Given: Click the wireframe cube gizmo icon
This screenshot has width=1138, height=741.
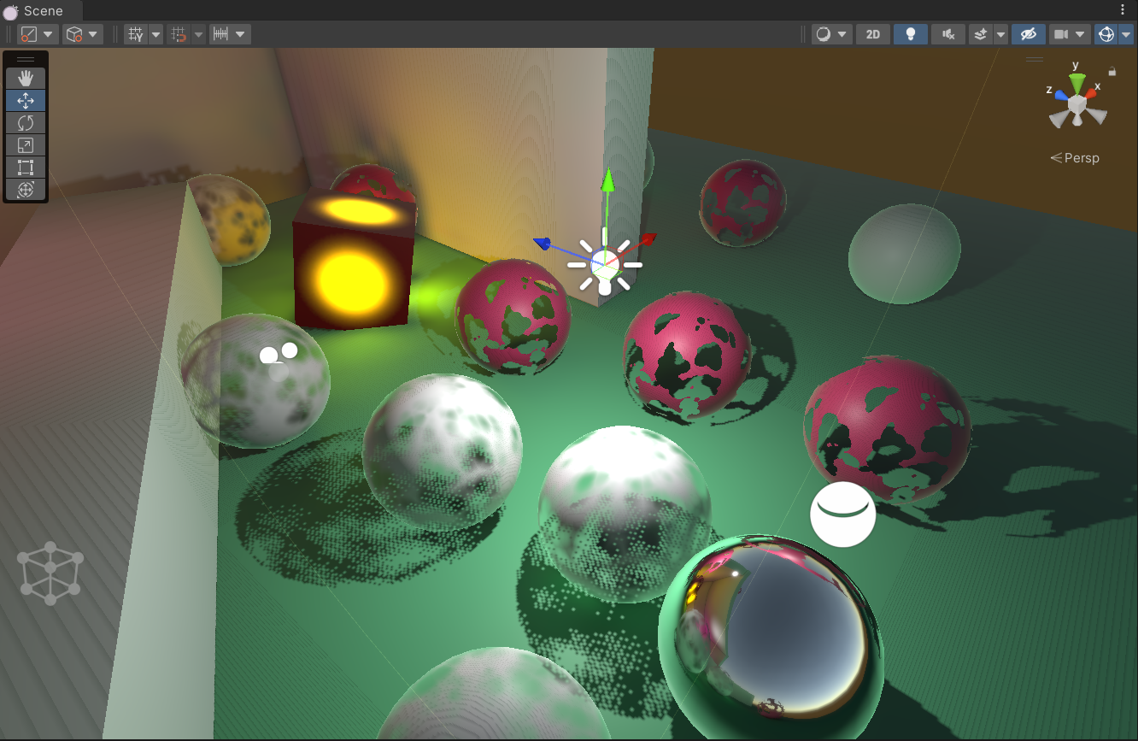Looking at the screenshot, I should [x=50, y=573].
